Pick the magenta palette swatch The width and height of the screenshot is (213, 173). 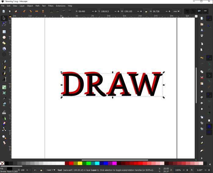pos(114,163)
